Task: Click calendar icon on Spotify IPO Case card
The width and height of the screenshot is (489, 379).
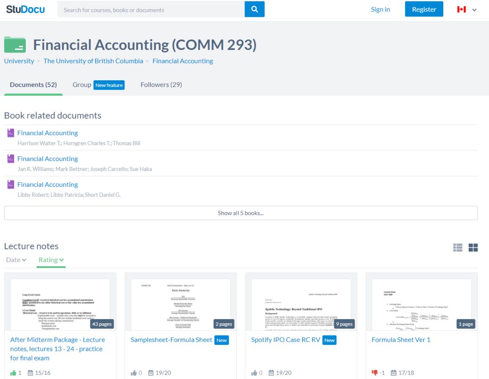Action: pos(271,373)
